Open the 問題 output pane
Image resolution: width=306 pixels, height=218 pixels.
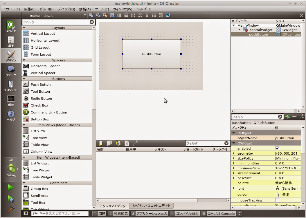99,214
